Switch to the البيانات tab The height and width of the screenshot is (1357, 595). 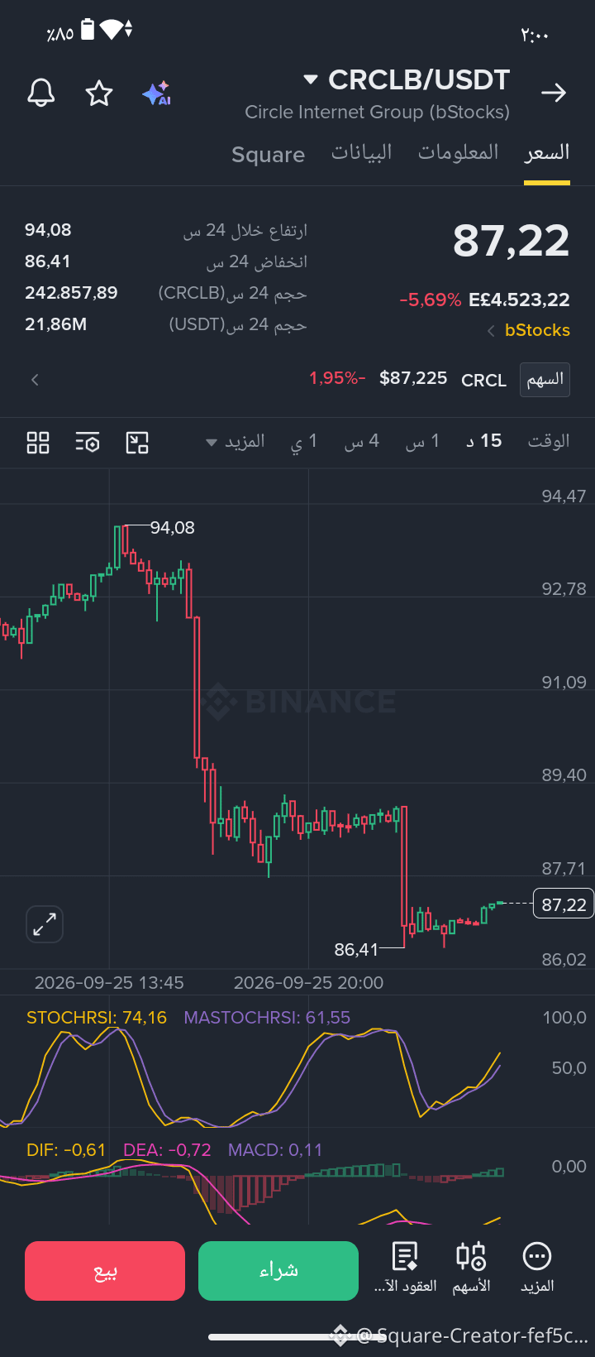362,153
